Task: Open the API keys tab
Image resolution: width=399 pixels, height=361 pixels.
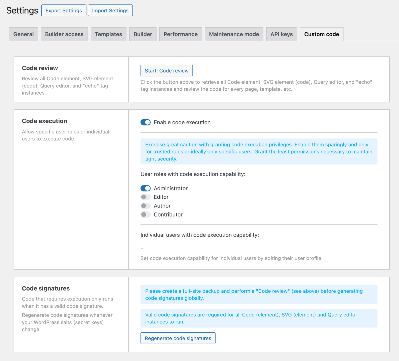Action: 281,34
